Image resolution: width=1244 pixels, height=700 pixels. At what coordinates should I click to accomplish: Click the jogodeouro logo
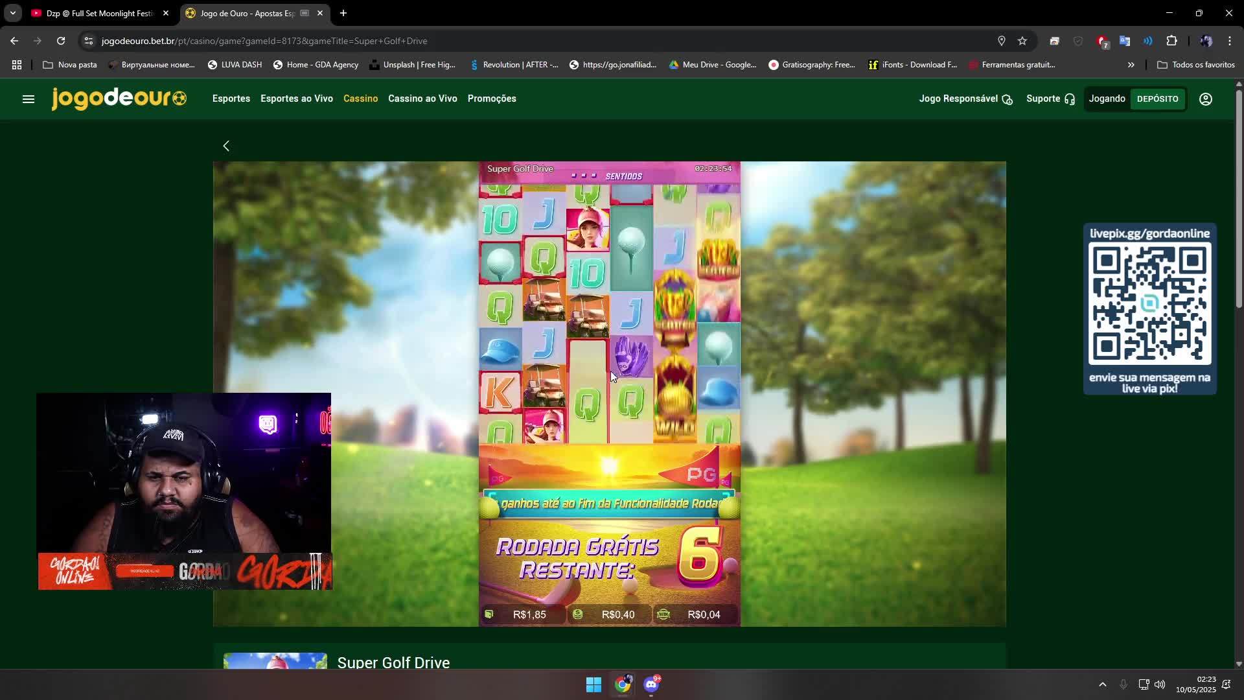coord(119,99)
